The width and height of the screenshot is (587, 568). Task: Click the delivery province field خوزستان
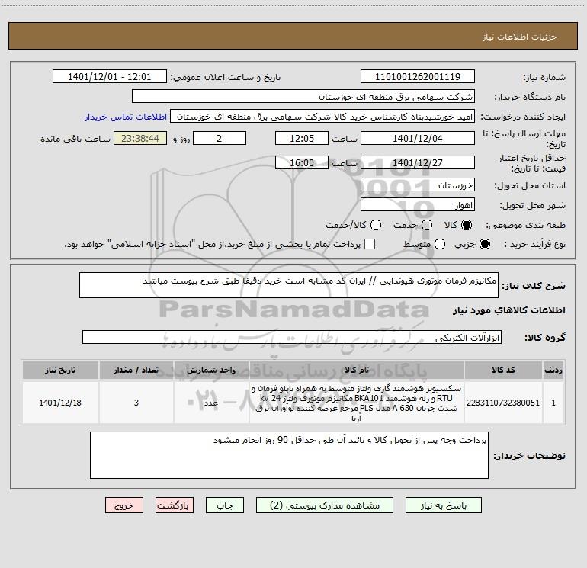click(418, 185)
